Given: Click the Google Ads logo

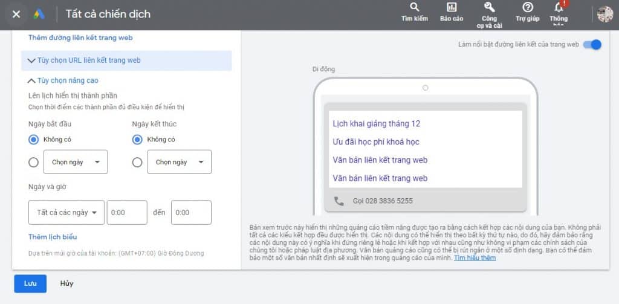Looking at the screenshot, I should 39,15.
